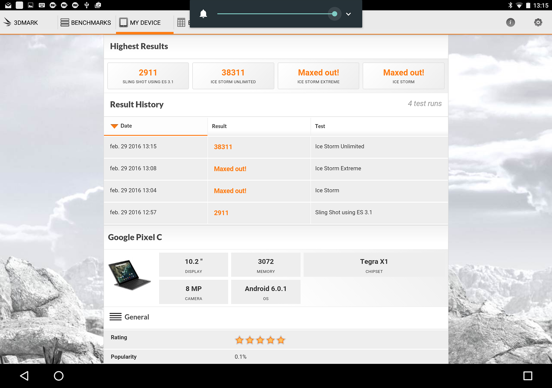
Task: Open the Ice Storm Unlimited 38311 card
Action: coord(233,76)
